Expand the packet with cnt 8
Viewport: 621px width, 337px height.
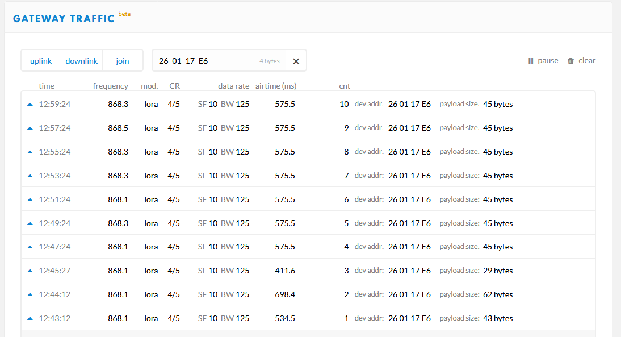pyautogui.click(x=308, y=152)
